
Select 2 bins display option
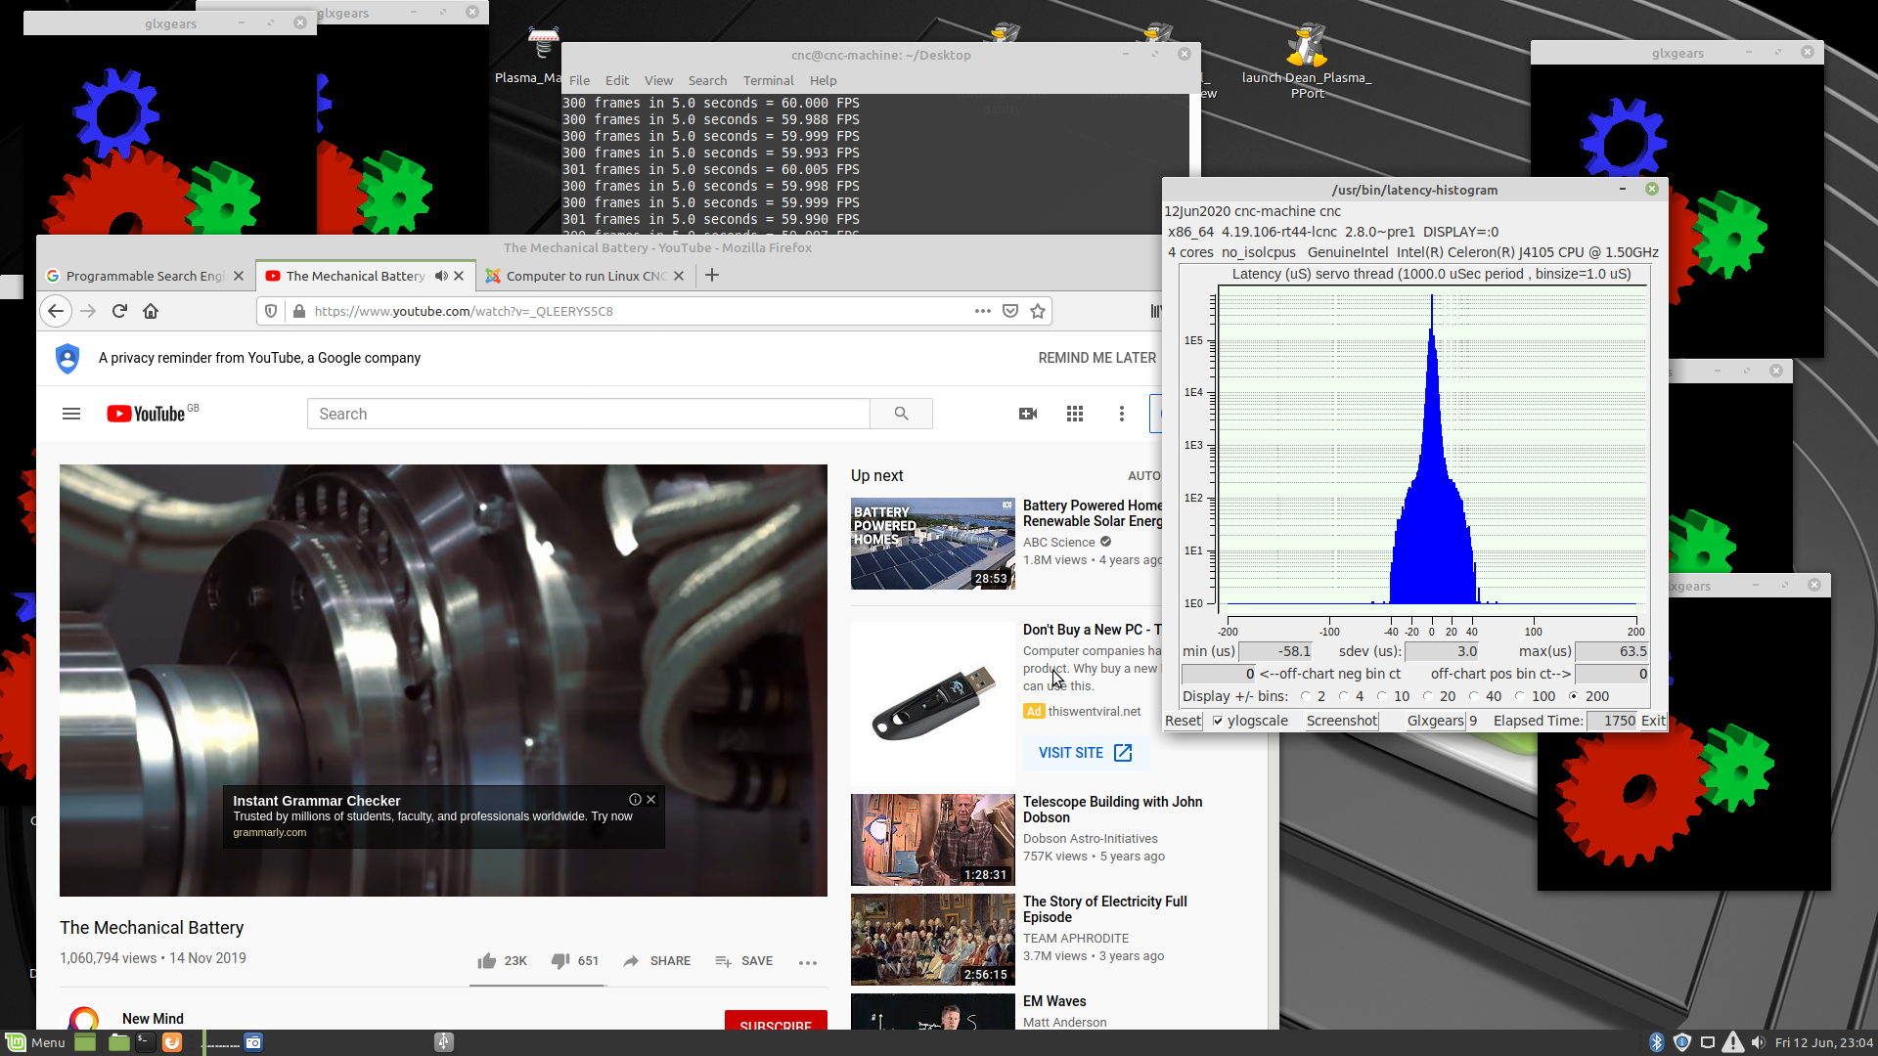tap(1306, 696)
